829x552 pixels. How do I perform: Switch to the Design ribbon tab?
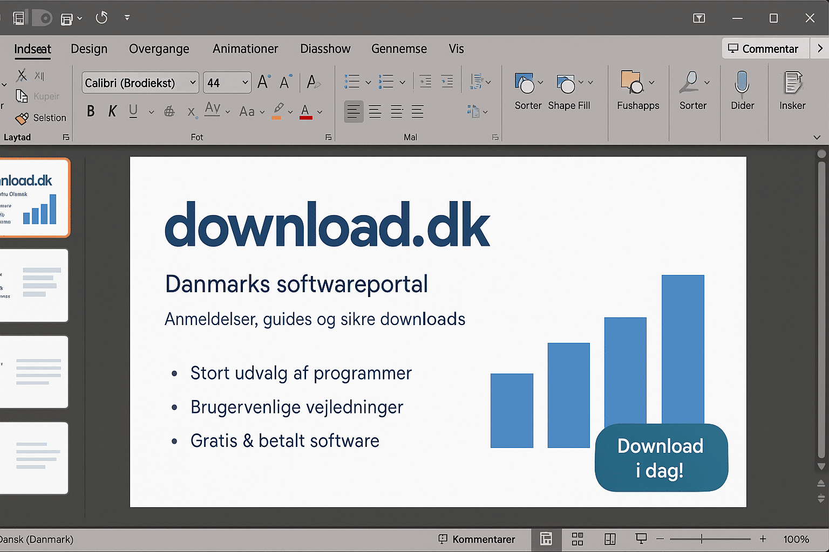pyautogui.click(x=89, y=49)
